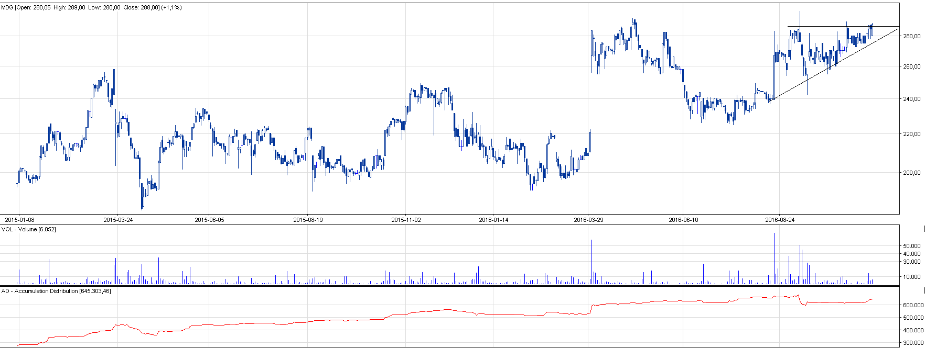Screen dimensions: 925x348
Task: Click the 2015-11-02 date label
Action: pyautogui.click(x=406, y=220)
